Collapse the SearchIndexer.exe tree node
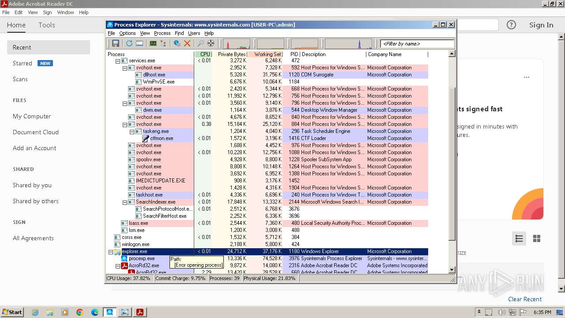The width and height of the screenshot is (565, 318). pos(125,202)
